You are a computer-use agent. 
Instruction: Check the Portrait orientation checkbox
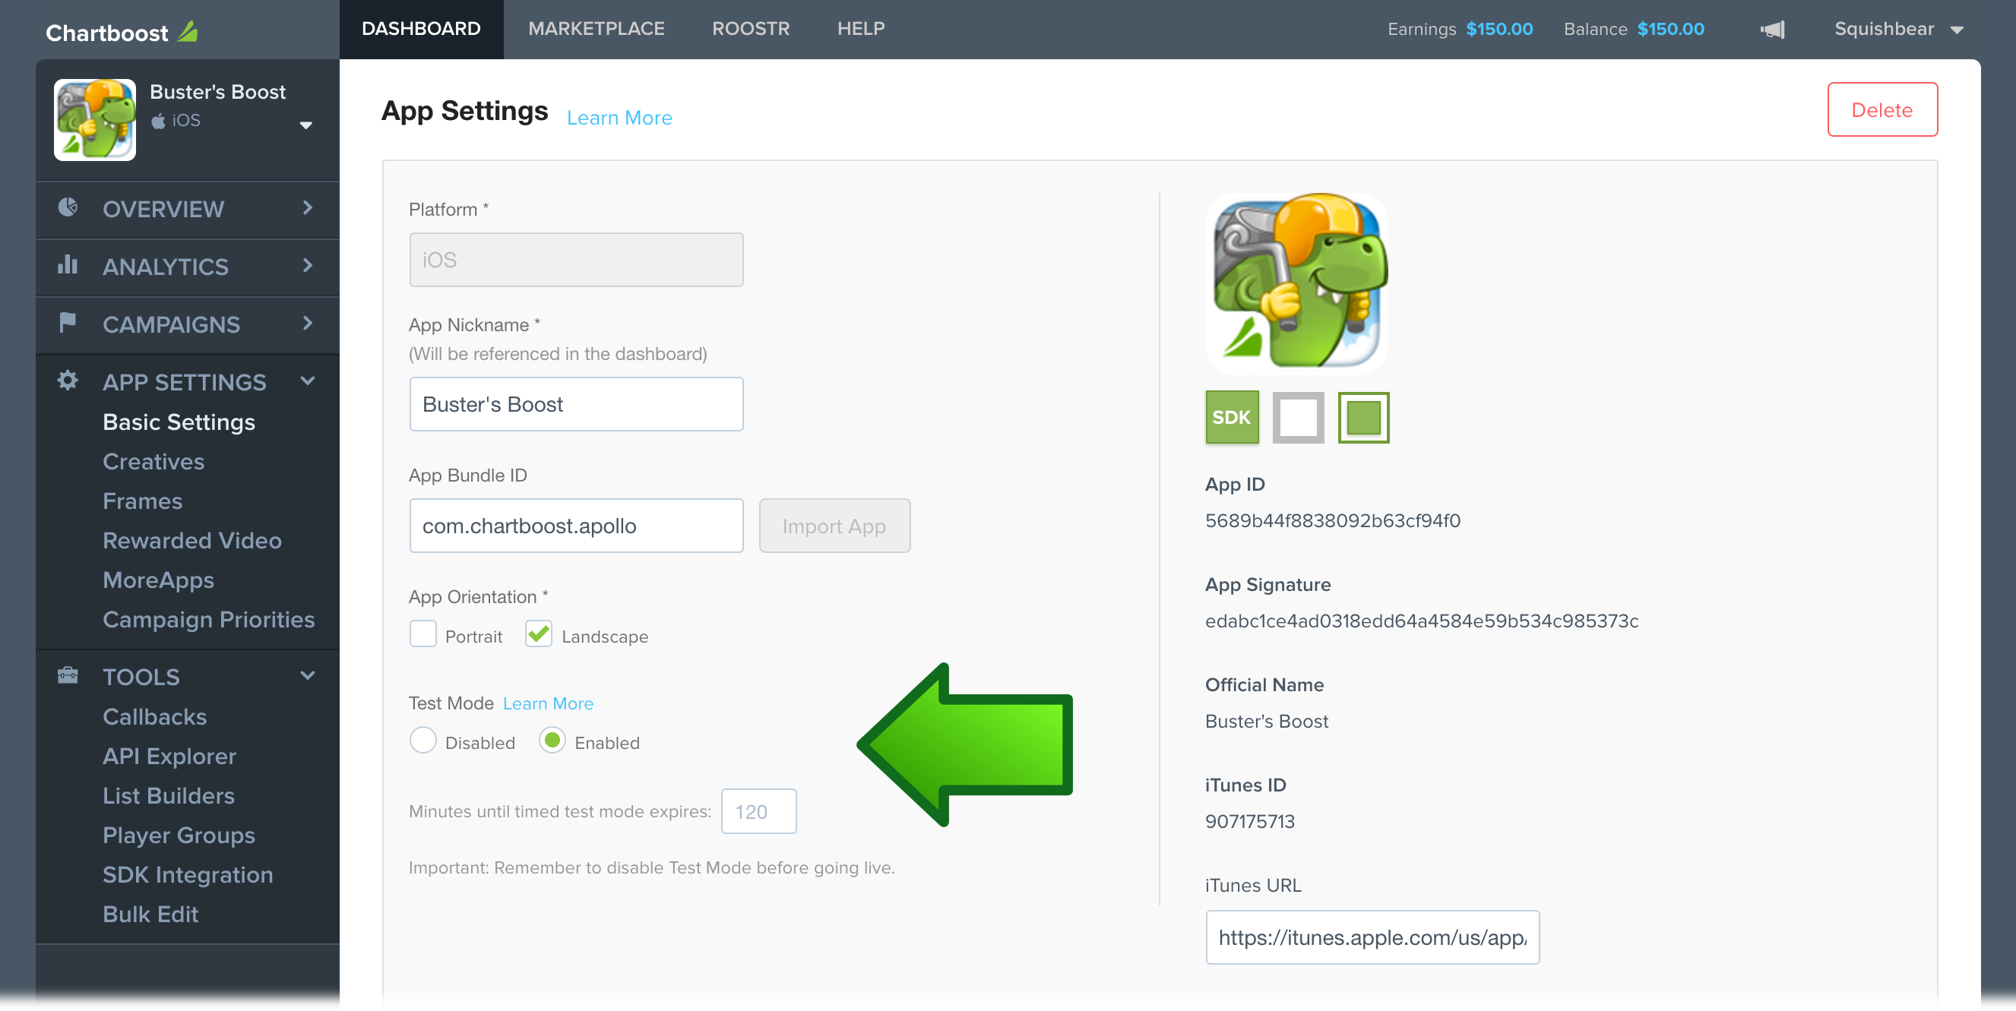pos(423,633)
